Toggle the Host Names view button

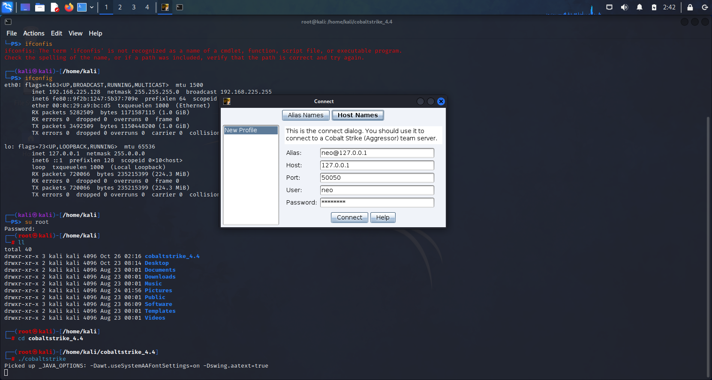point(358,115)
